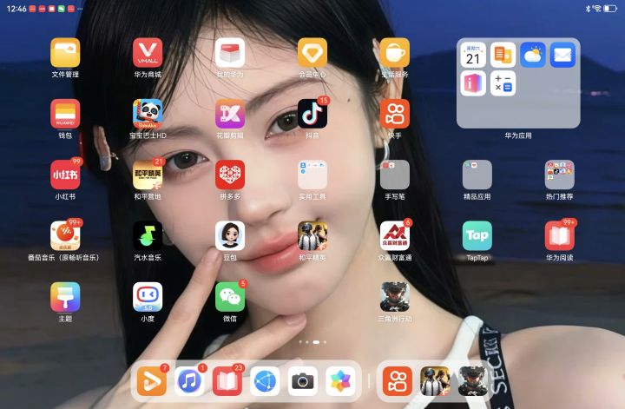Tap the Wi-Fi icon in status bar
This screenshot has height=409, width=625.
(597, 9)
